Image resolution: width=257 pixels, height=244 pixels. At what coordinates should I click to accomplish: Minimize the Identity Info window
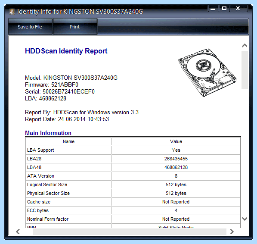tap(213, 8)
